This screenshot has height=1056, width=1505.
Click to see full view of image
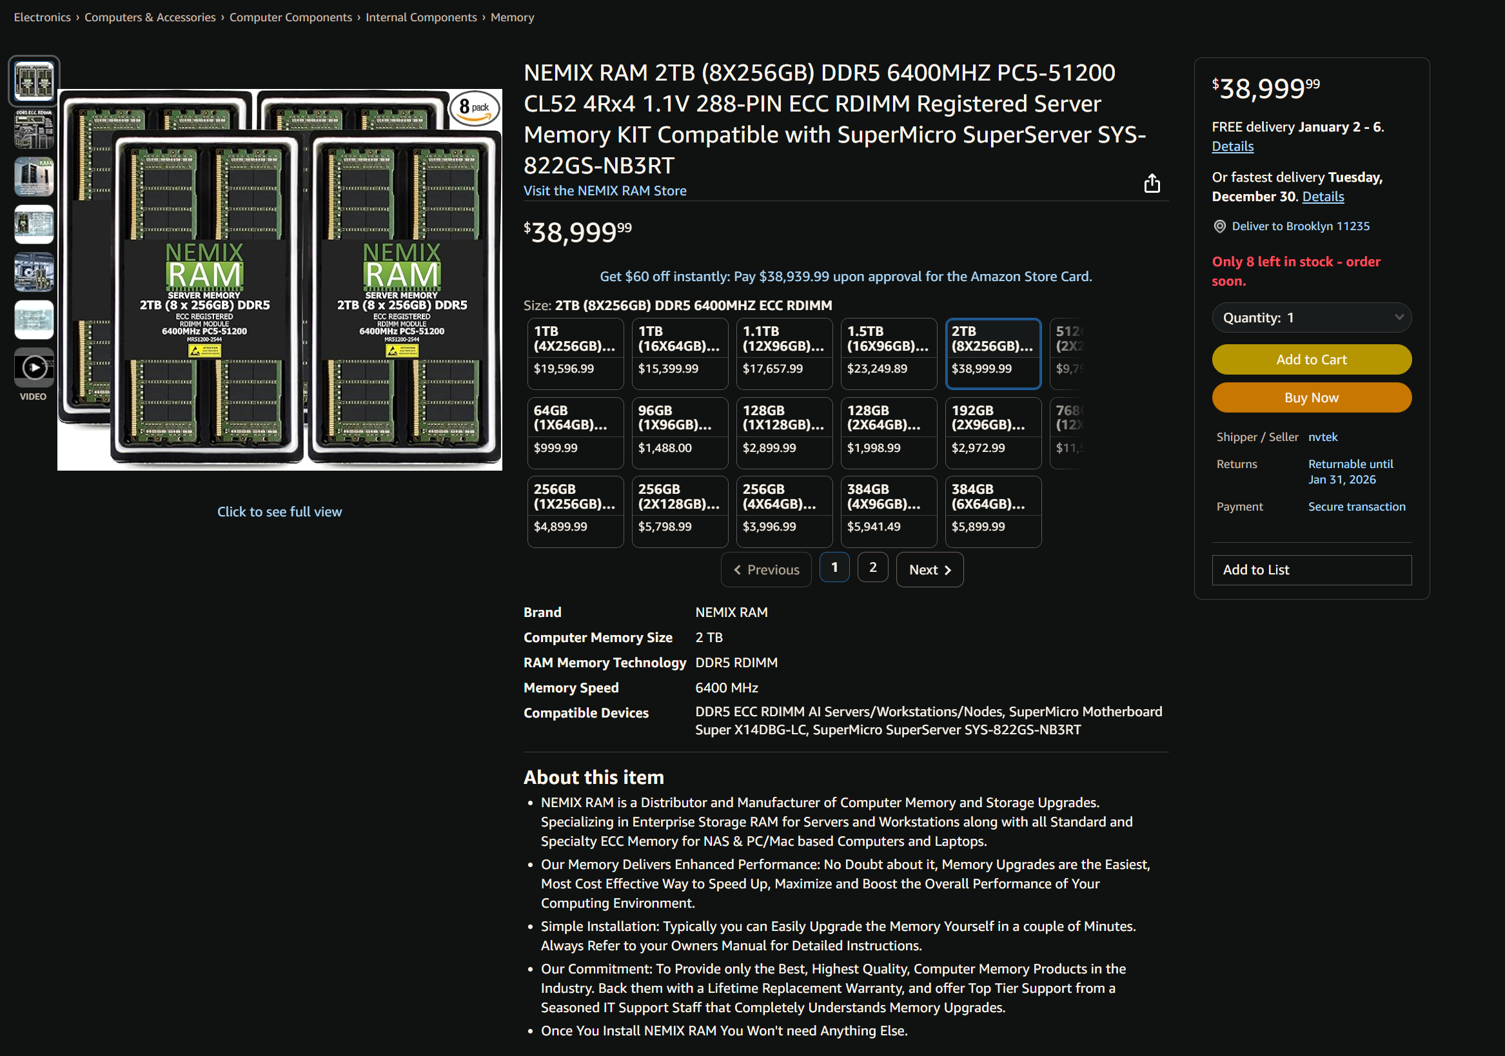click(x=280, y=511)
